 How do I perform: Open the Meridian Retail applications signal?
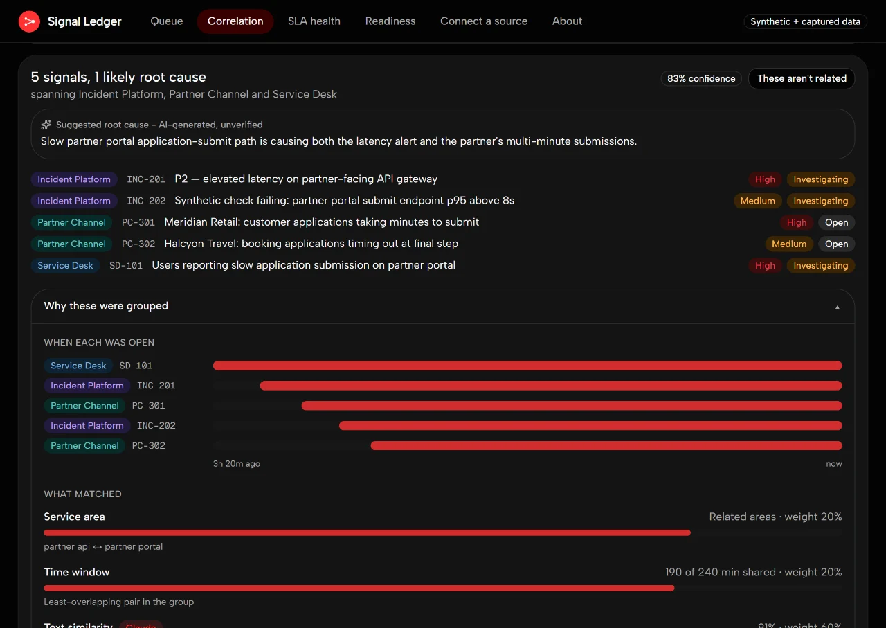[322, 222]
